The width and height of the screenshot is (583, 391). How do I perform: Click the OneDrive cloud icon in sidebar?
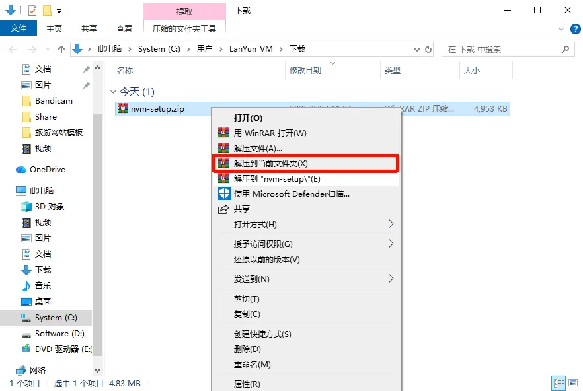[21, 170]
